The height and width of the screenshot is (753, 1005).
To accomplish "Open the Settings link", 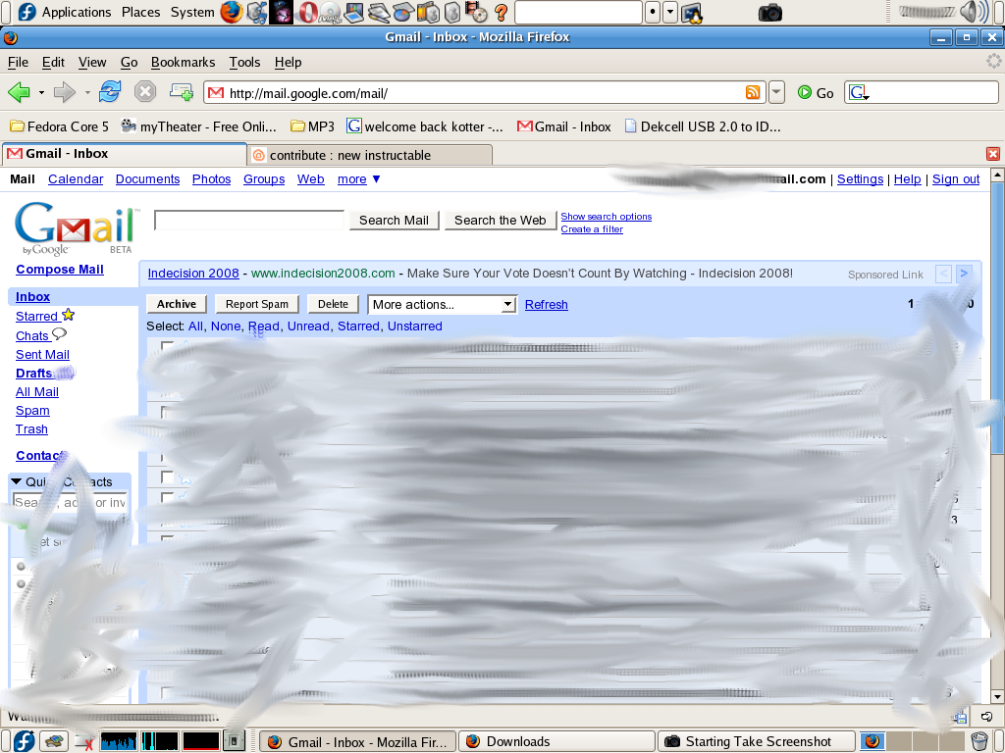I will point(860,179).
